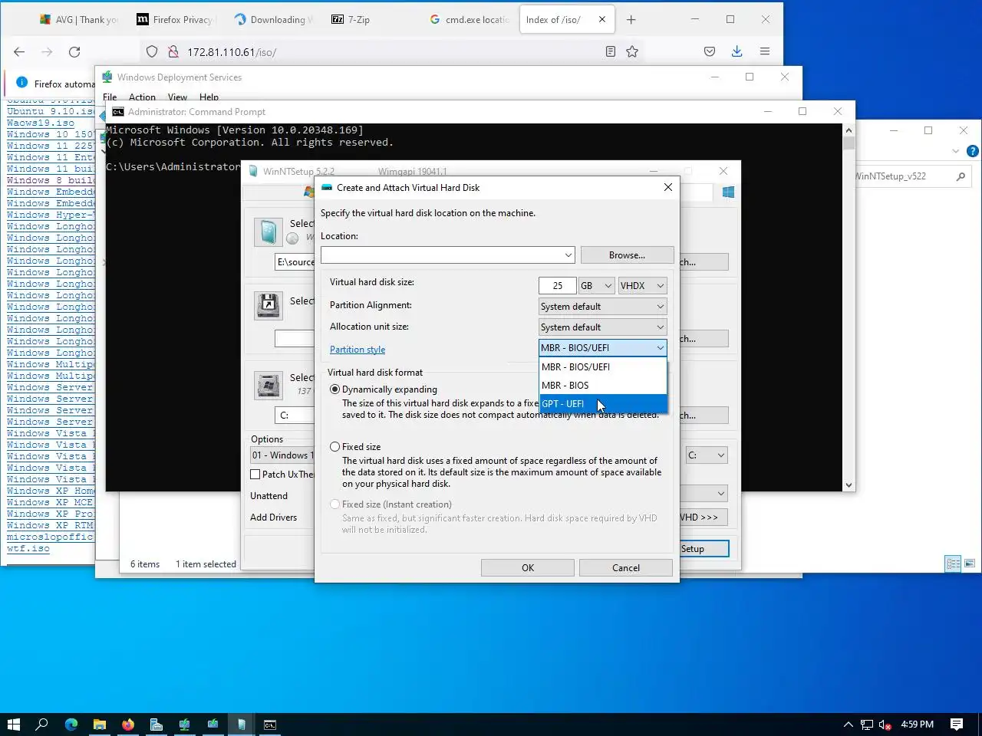Select Dynamically expanding disk format

click(335, 389)
